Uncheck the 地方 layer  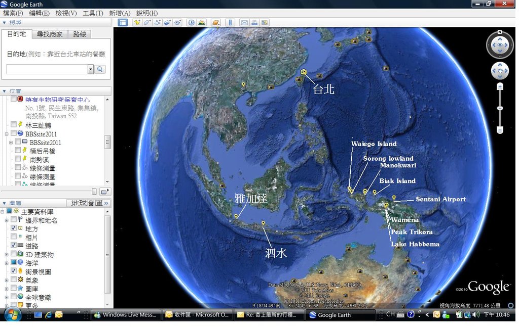coord(14,228)
